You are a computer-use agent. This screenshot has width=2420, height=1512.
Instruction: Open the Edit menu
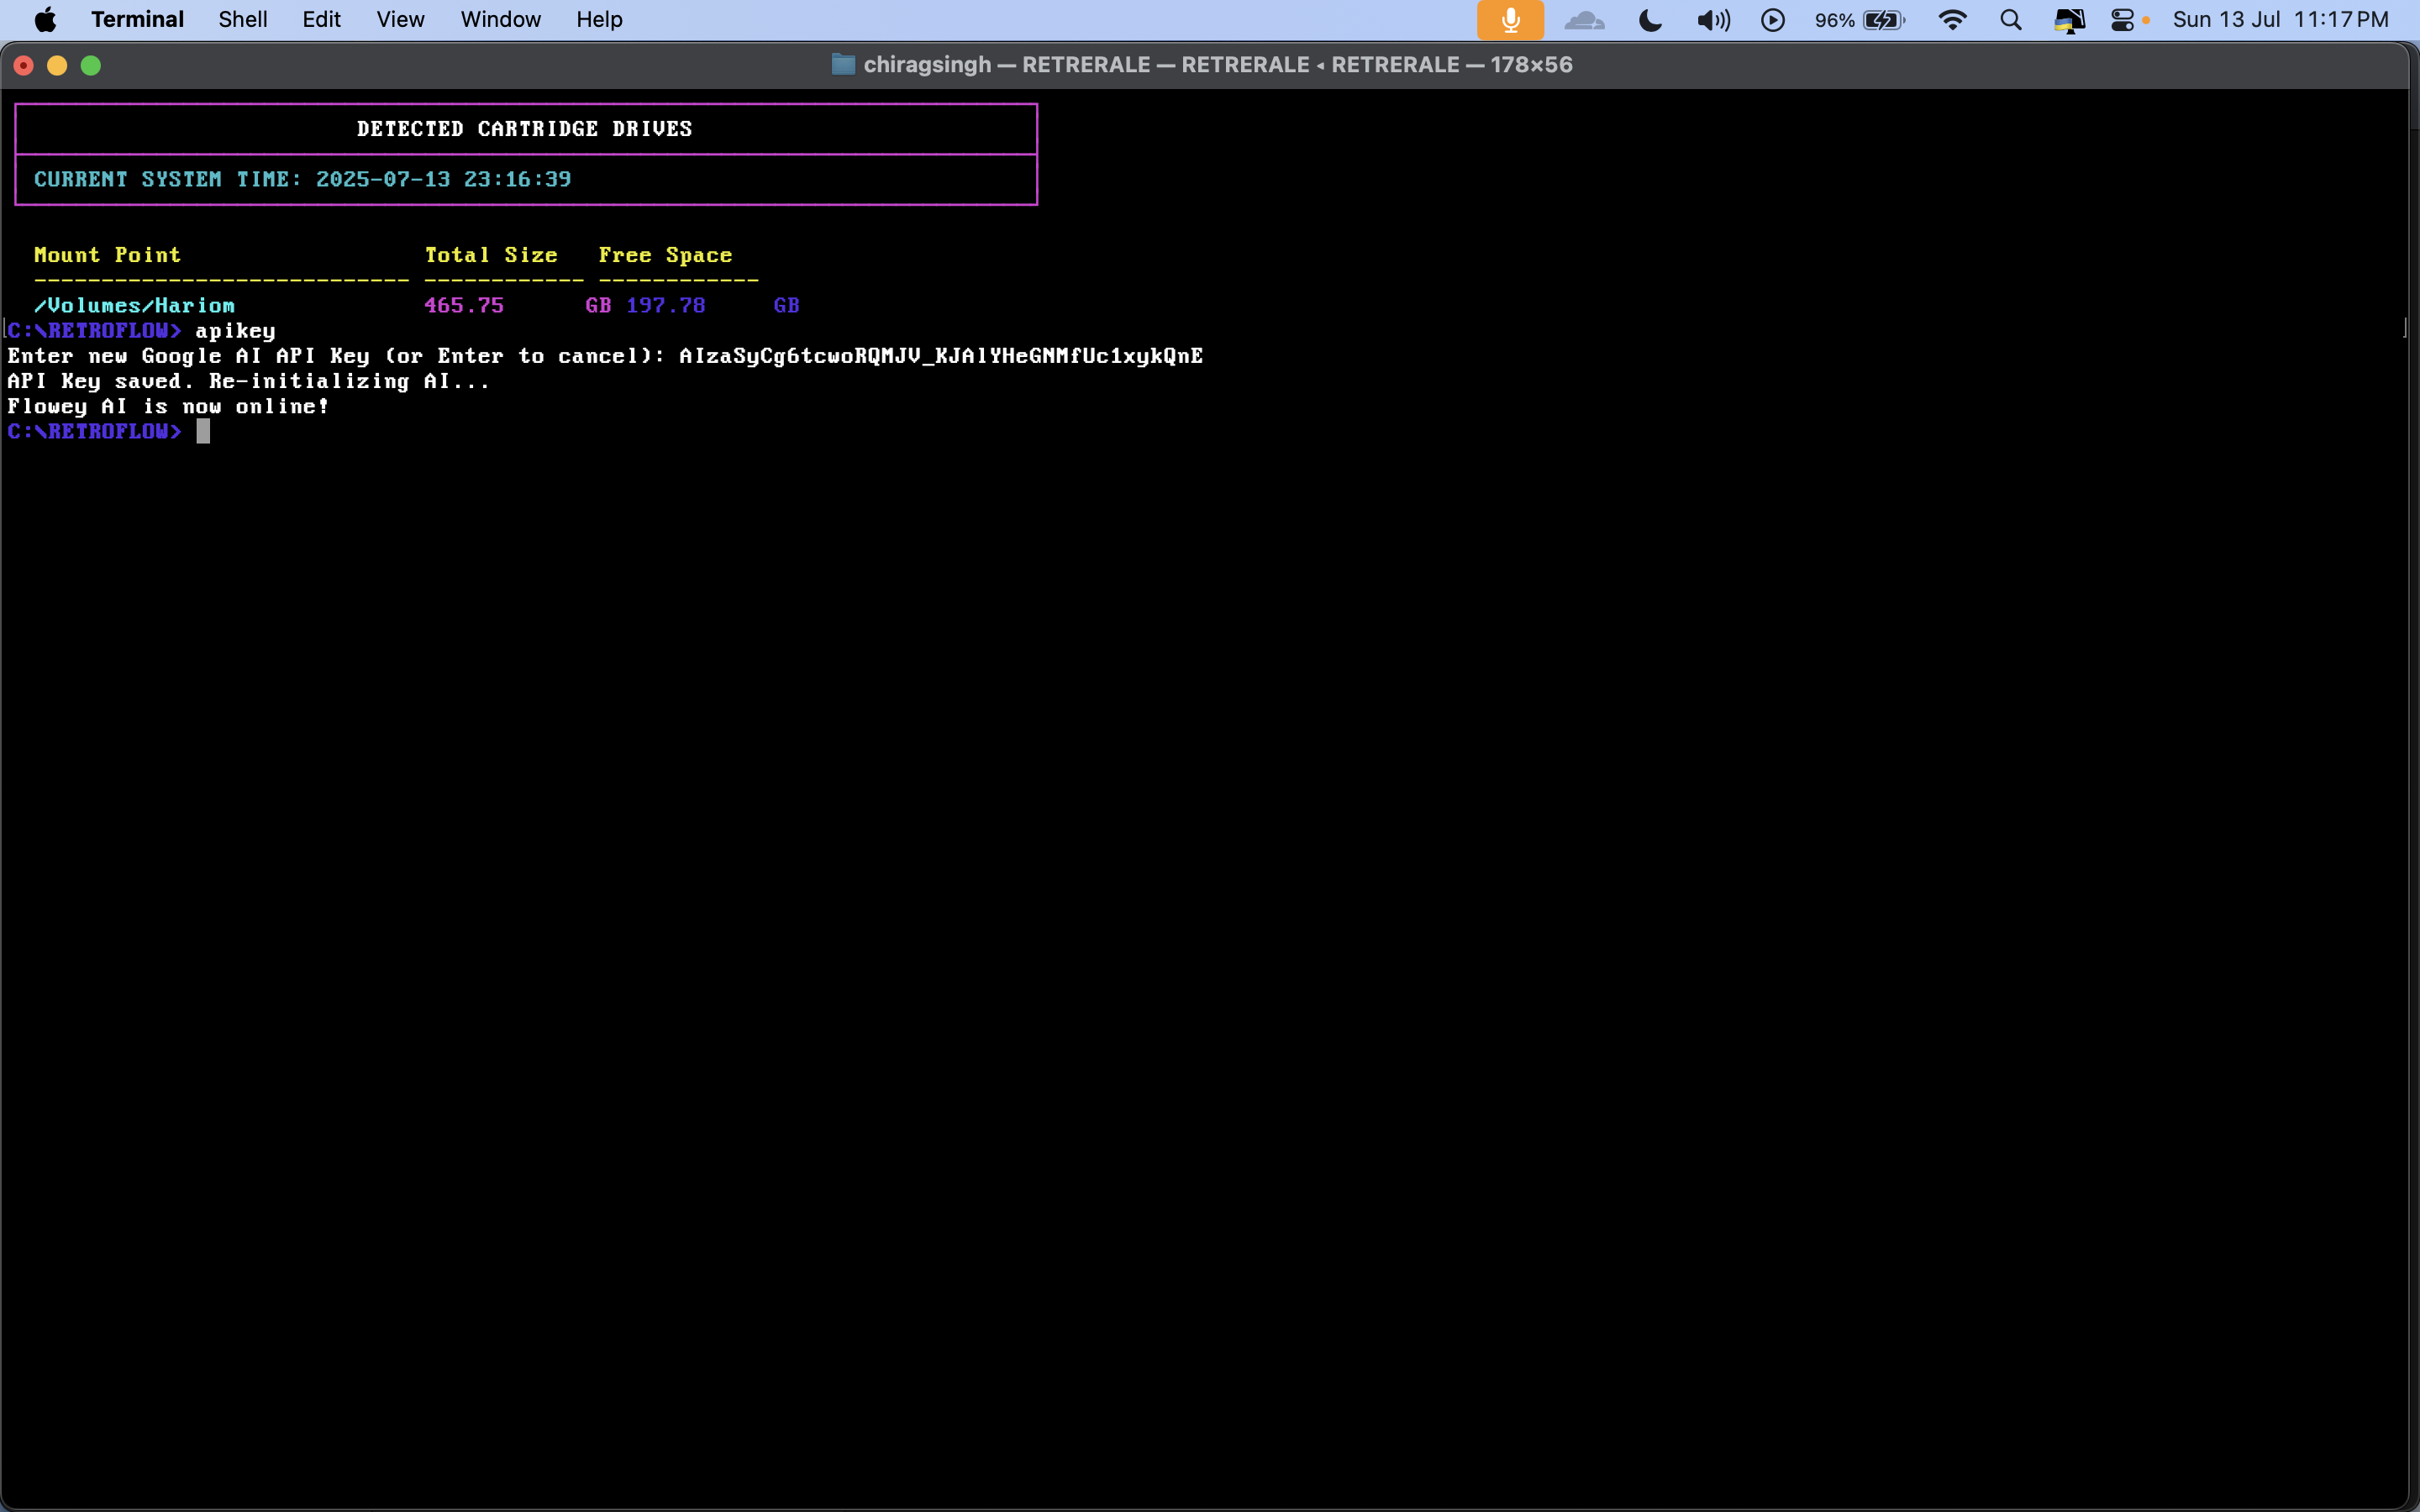point(321,20)
